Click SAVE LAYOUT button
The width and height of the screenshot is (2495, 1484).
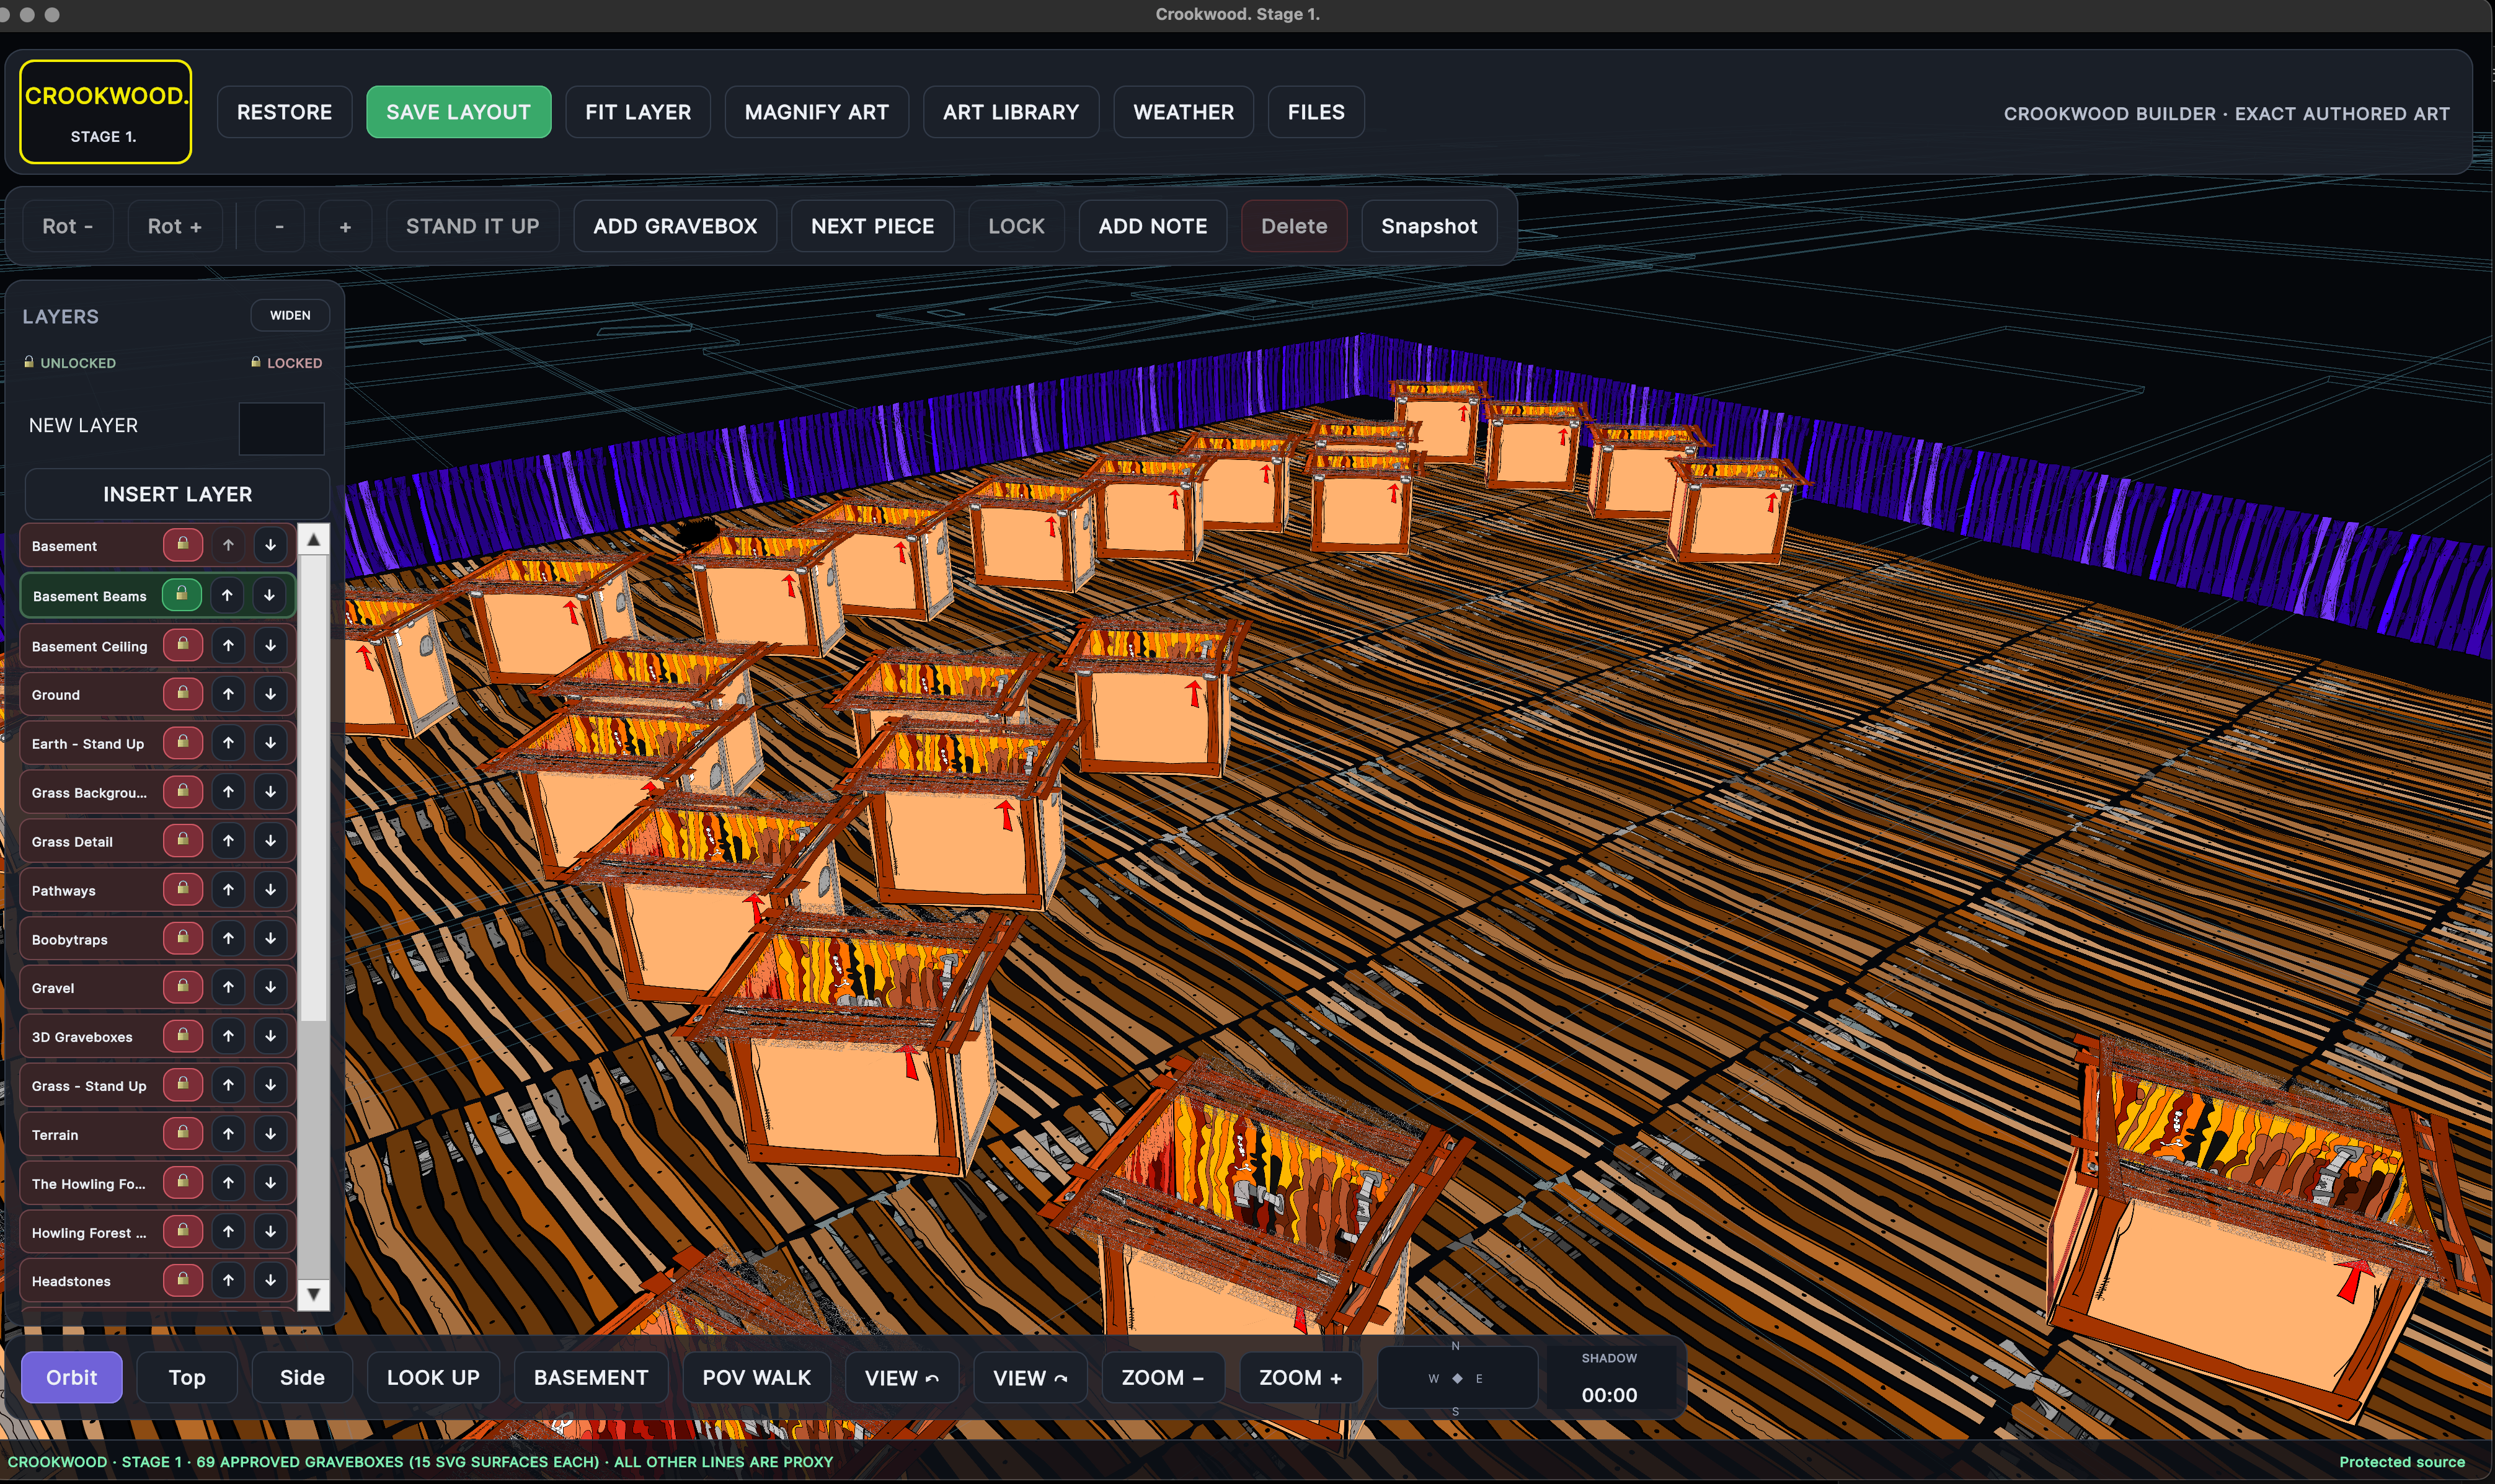[x=459, y=112]
